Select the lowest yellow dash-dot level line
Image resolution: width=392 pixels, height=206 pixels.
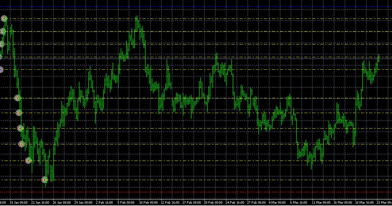(196, 180)
